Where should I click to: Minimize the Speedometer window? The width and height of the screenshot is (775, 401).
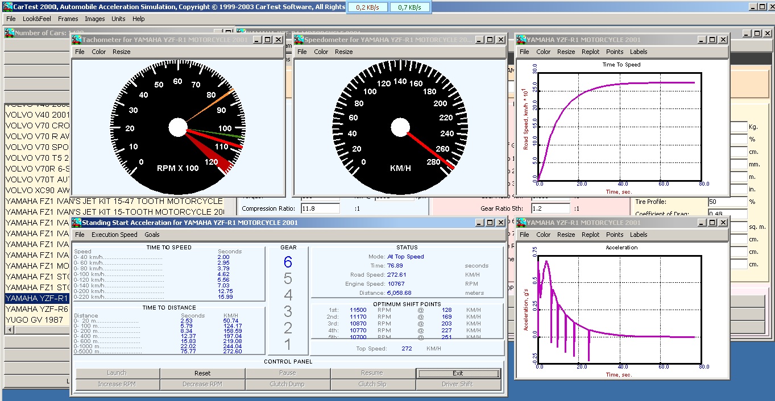click(x=479, y=40)
